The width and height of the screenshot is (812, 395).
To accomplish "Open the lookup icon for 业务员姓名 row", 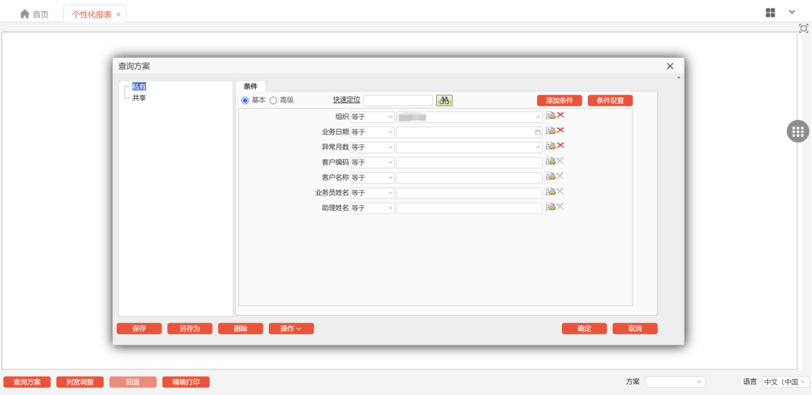I will pos(550,192).
